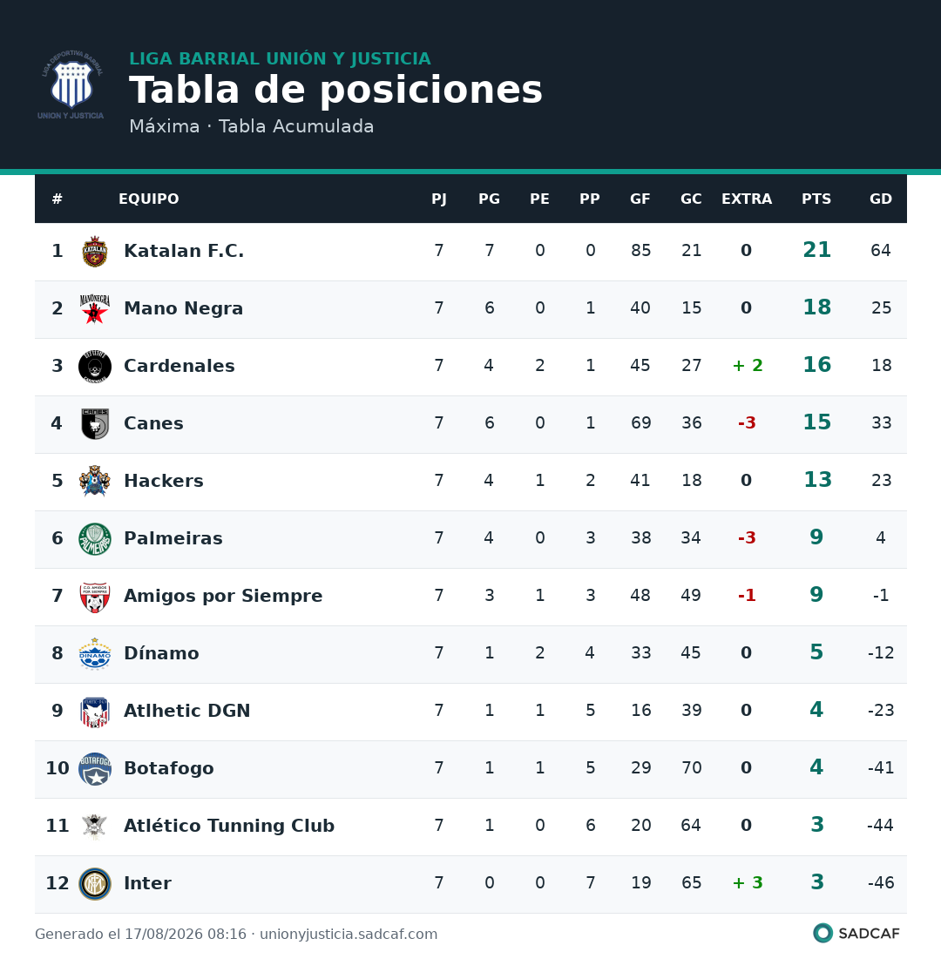Click the Liga Unión y Justicia shield logo
Viewport: 941px width, 979px height.
pyautogui.click(x=71, y=85)
